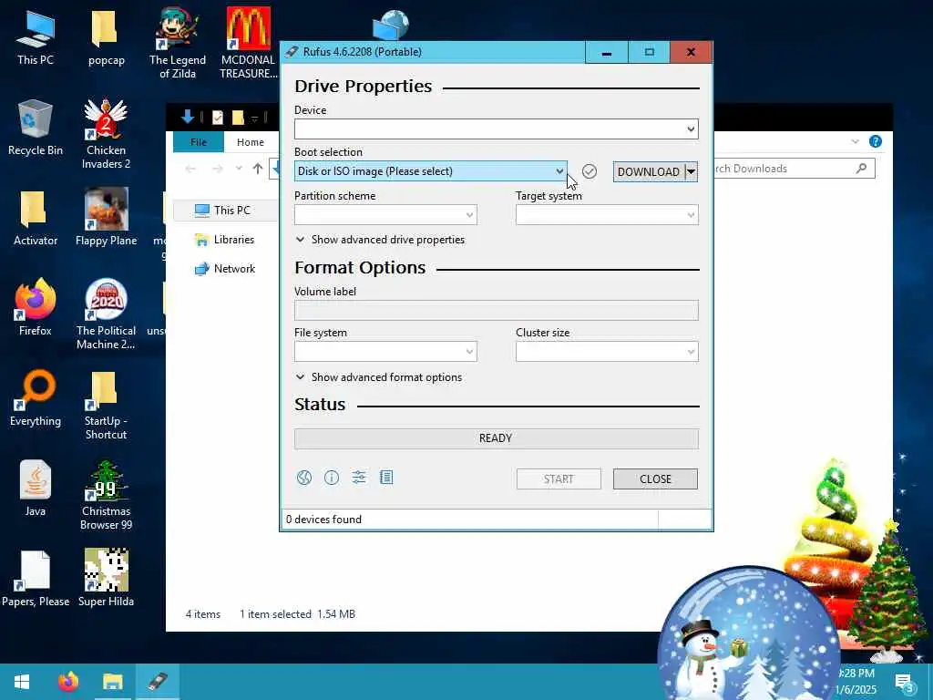The width and height of the screenshot is (933, 700).
Task: Launch Flappy Plane shortcut
Action: coord(106,217)
